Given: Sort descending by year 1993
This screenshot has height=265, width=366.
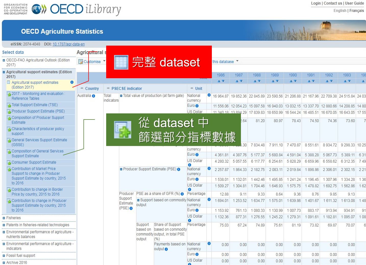Looking at the screenshot, I should (349, 81).
